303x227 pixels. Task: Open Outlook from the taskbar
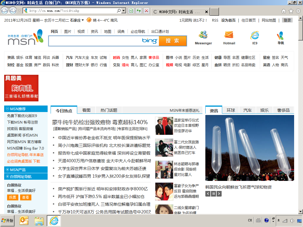click(24, 220)
